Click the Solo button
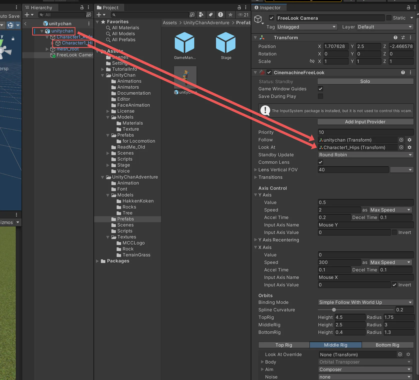This screenshot has height=380, width=419. 365,81
